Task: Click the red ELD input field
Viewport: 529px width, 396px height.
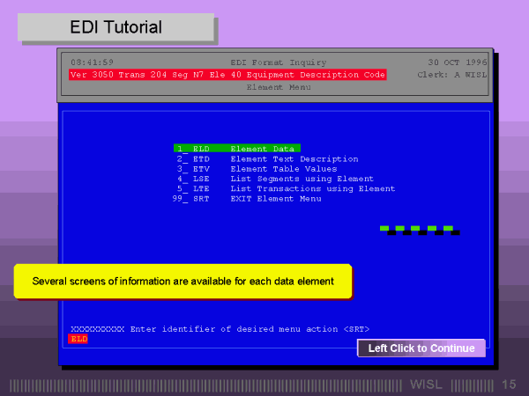Action: point(79,339)
